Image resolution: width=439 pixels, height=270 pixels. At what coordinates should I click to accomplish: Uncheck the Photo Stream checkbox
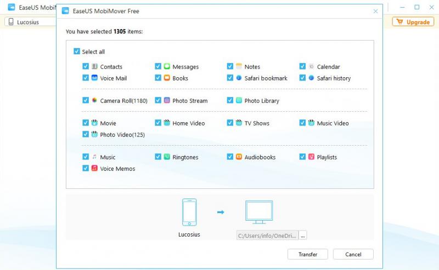[x=158, y=100]
